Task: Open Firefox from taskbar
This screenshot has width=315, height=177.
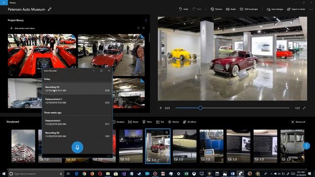Action: 92,174
